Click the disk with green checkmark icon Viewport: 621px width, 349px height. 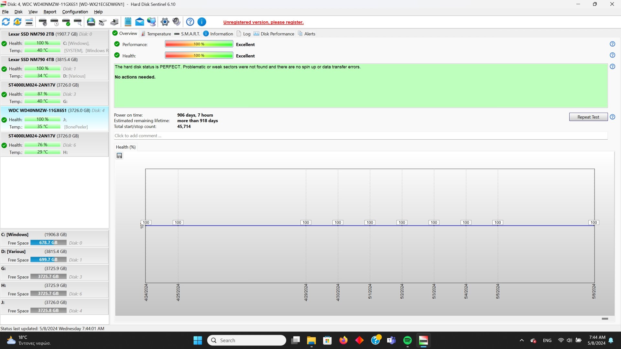(x=66, y=22)
